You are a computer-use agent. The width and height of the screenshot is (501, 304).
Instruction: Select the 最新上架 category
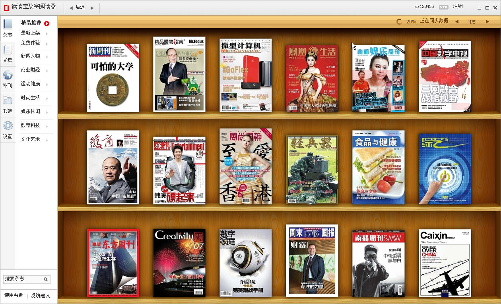click(31, 33)
